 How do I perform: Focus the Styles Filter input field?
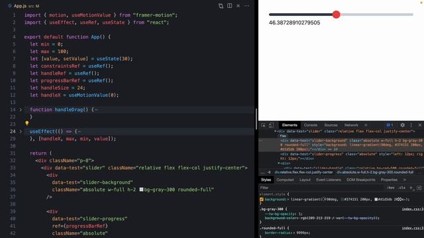(x=321, y=188)
